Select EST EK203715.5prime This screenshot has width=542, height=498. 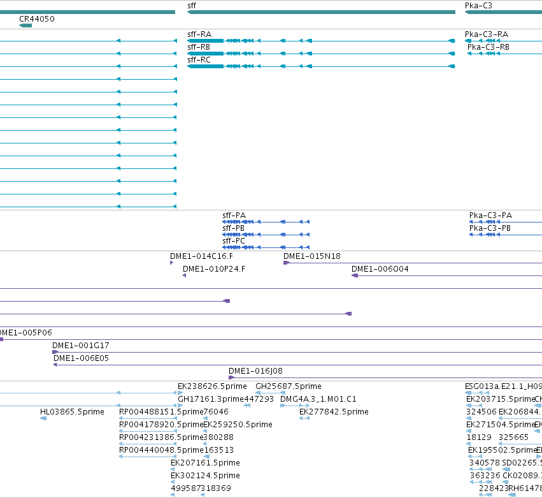(x=500, y=399)
